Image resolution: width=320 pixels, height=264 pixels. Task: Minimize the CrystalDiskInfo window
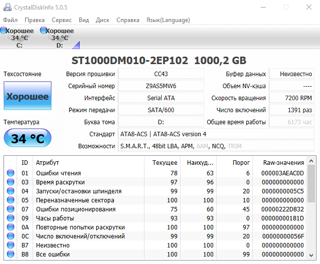(x=263, y=8)
